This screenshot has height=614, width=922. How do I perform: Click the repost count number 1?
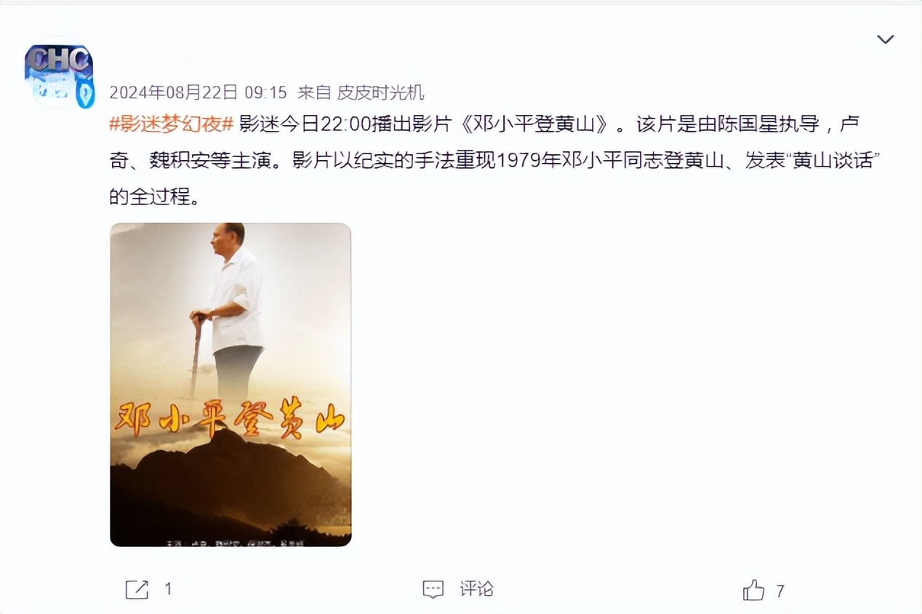coord(168,589)
